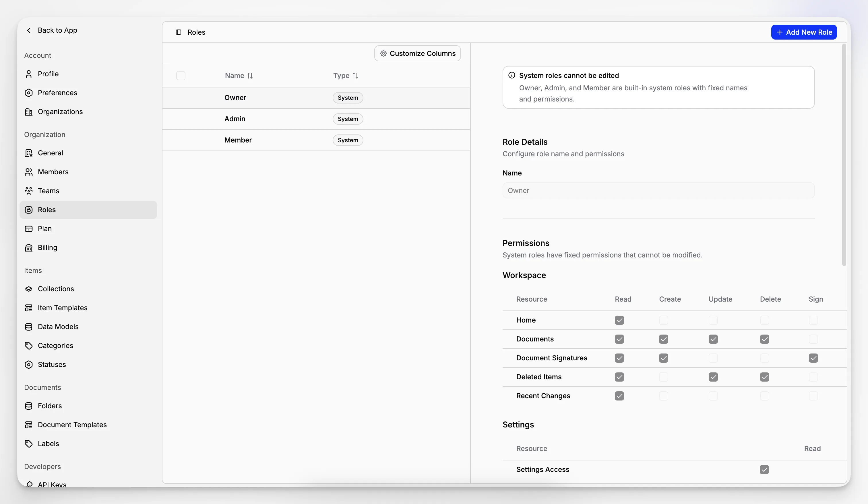Navigate to Item Templates
The image size is (868, 504).
pos(88,308)
